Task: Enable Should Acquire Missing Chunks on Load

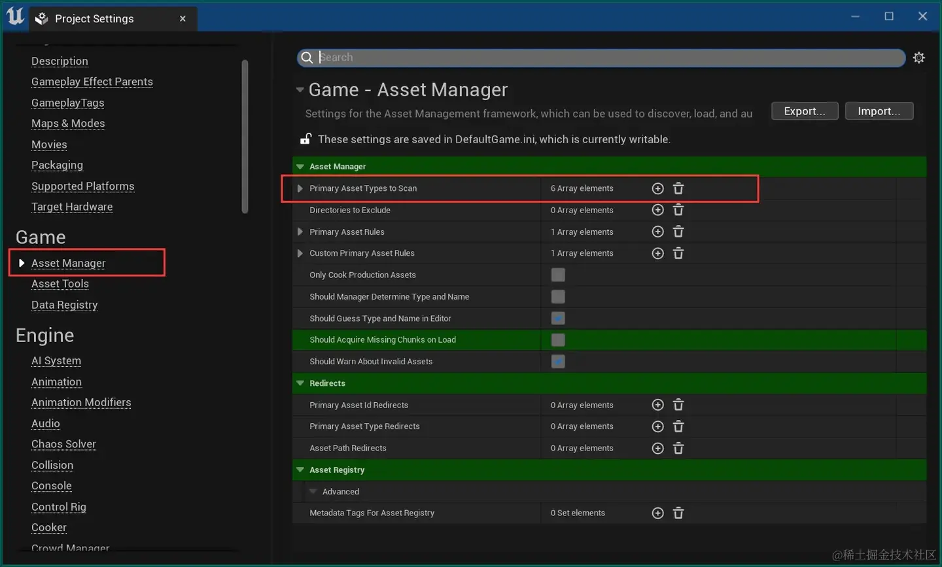Action: pyautogui.click(x=558, y=340)
